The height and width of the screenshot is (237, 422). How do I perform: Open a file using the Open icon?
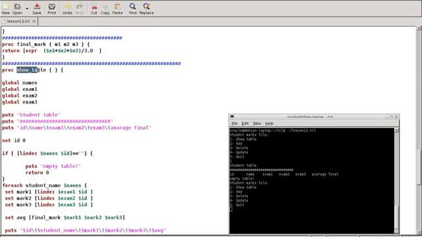(18, 9)
